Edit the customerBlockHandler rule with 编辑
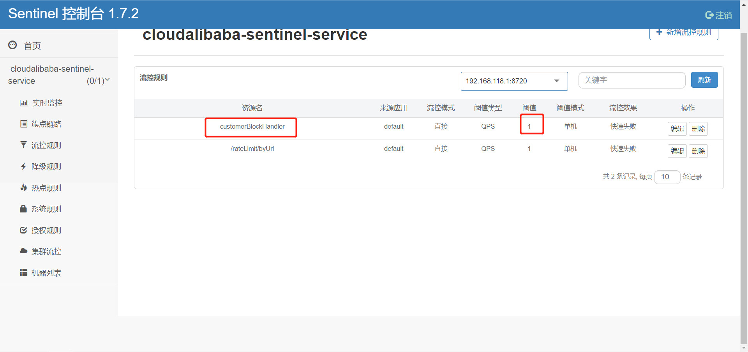The width and height of the screenshot is (748, 352). 677,129
